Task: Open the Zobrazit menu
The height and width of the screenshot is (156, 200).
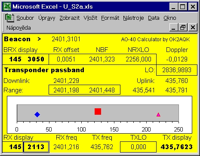Action: pyautogui.click(x=69, y=18)
